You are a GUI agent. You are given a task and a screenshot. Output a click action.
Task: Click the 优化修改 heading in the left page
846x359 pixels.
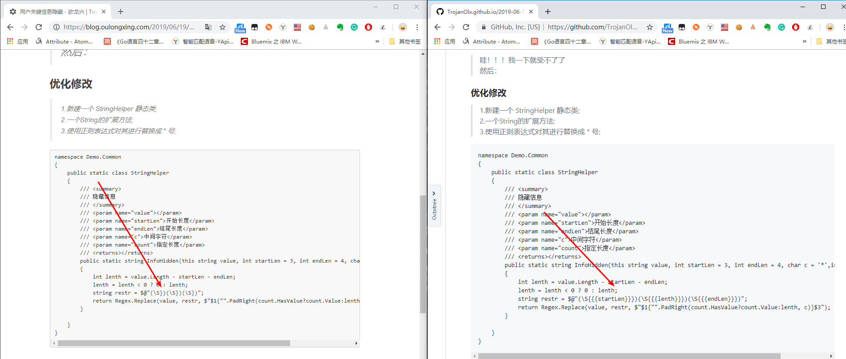pyautogui.click(x=71, y=84)
